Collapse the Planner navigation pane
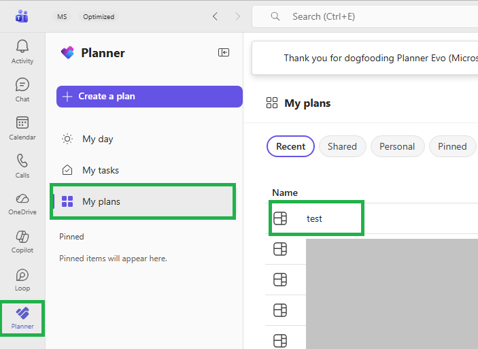This screenshot has height=349, width=478. pyautogui.click(x=224, y=52)
